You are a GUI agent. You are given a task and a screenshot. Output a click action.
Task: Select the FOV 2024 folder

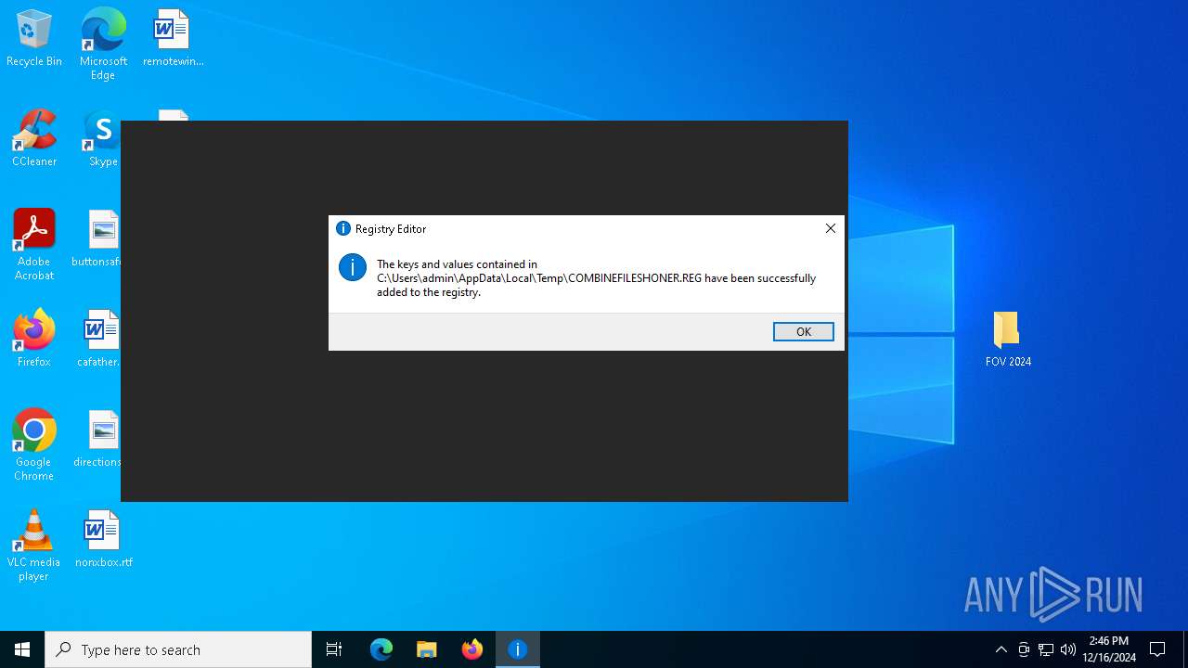1008,339
